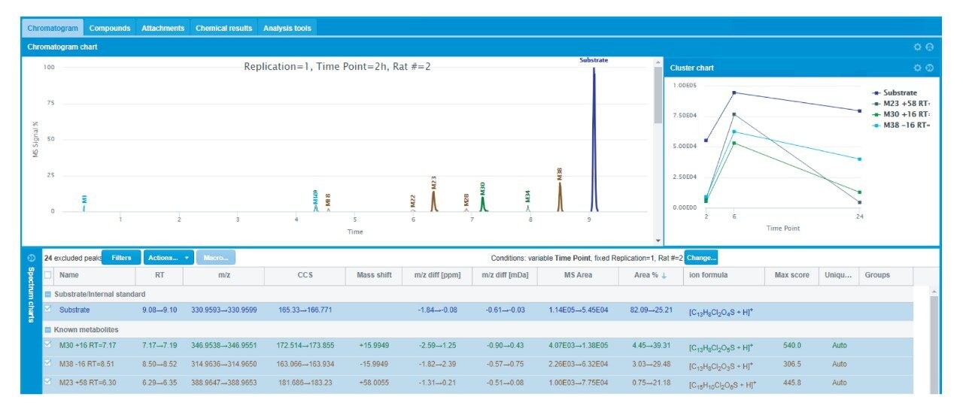Collapse the Chromatogram chart panel
This screenshot has height=412, width=963.
point(929,47)
